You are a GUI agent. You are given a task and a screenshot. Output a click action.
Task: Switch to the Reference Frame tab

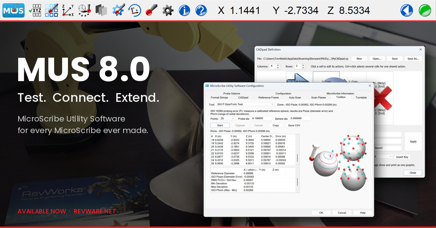[269, 97]
